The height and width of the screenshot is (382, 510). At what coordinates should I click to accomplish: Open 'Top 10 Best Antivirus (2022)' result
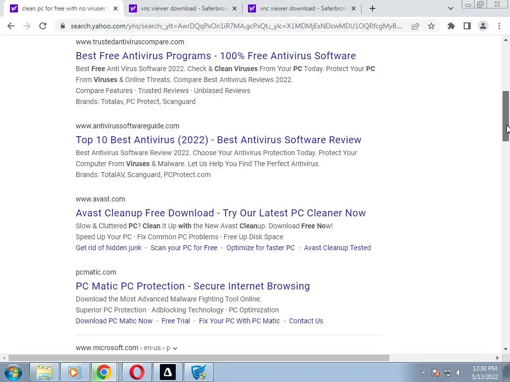tap(218, 140)
